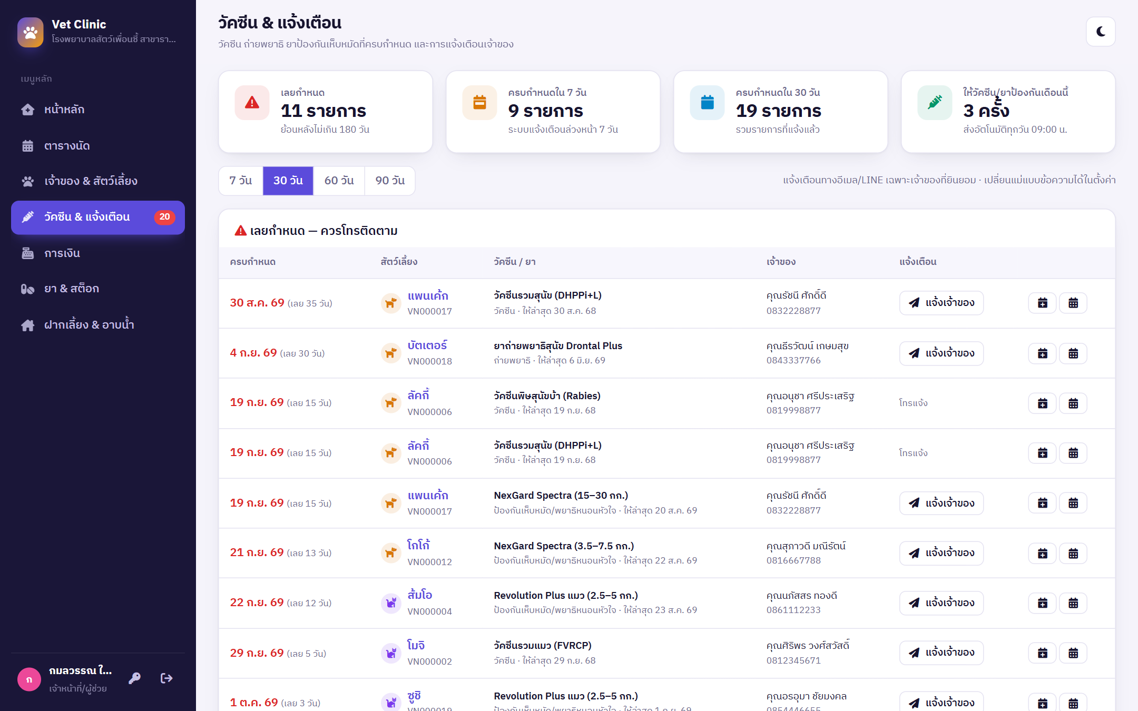This screenshot has height=711, width=1138.
Task: Click the key icon to change password
Action: tap(135, 678)
